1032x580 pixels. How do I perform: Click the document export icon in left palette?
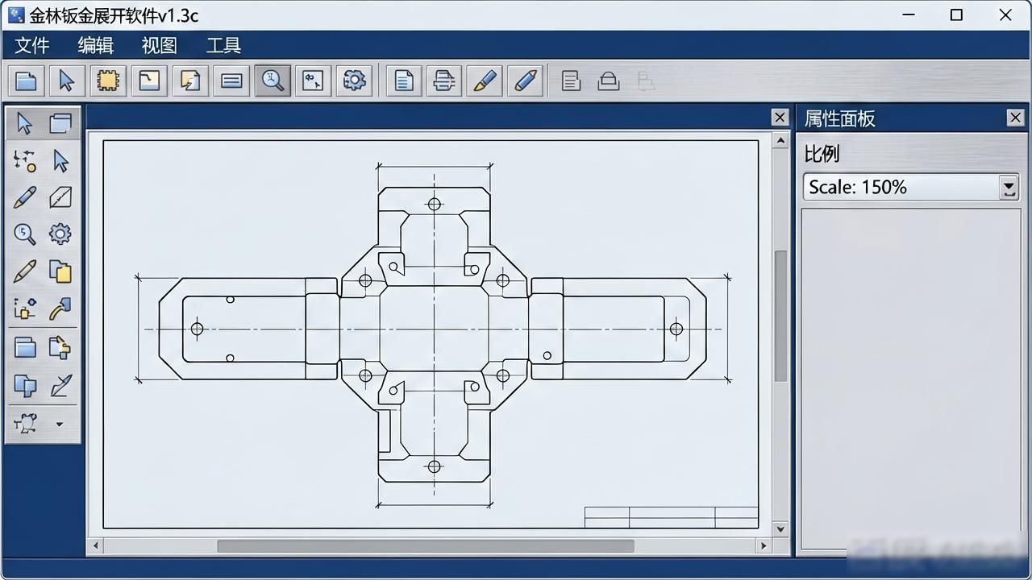click(x=60, y=348)
